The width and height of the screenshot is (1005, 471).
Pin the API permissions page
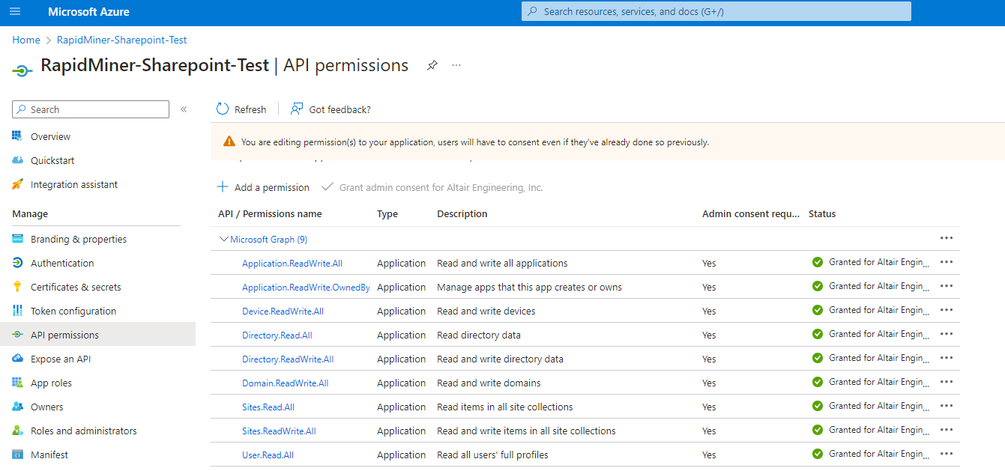(432, 65)
